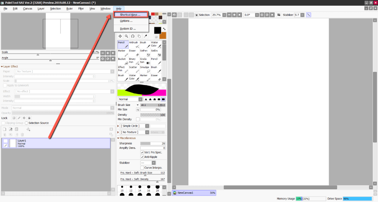Image resolution: width=378 pixels, height=202 pixels.
Task: Select the Move tool icon
Action: click(120, 36)
